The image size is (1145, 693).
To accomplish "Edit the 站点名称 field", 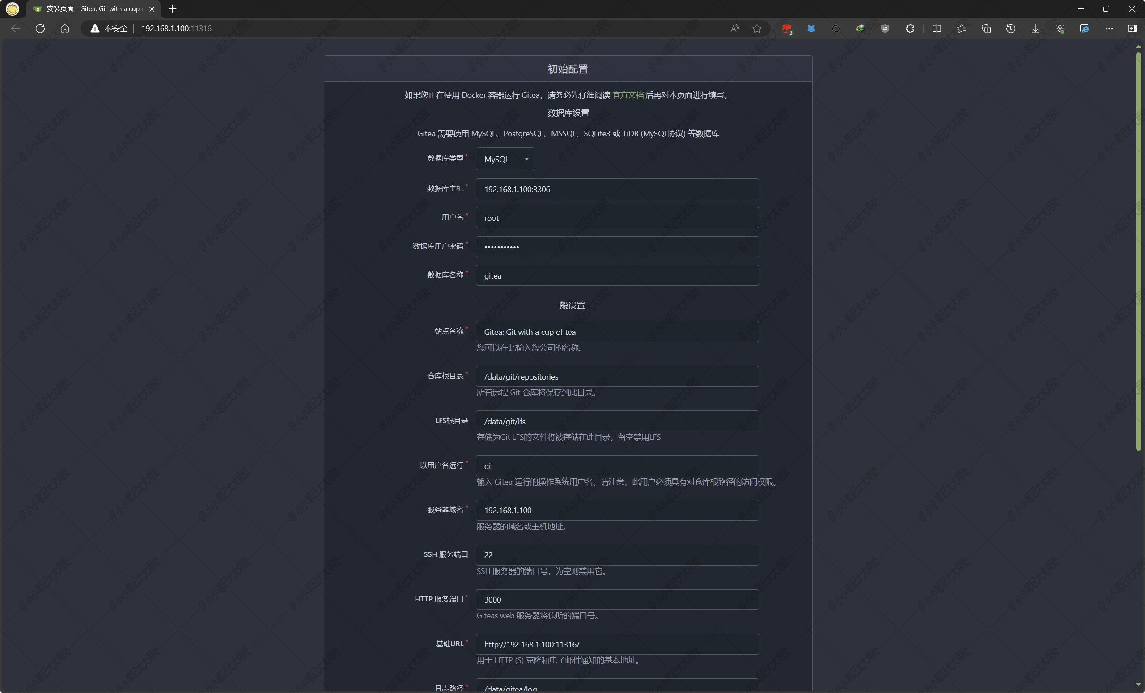I will (x=617, y=331).
